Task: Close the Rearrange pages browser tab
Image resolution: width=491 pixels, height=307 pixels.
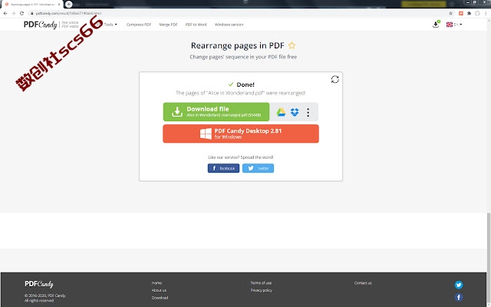Action: [59, 5]
